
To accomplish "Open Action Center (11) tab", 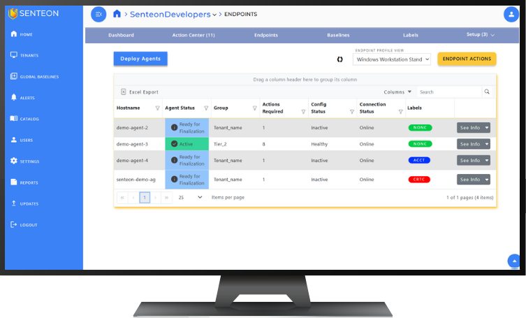I will point(193,35).
